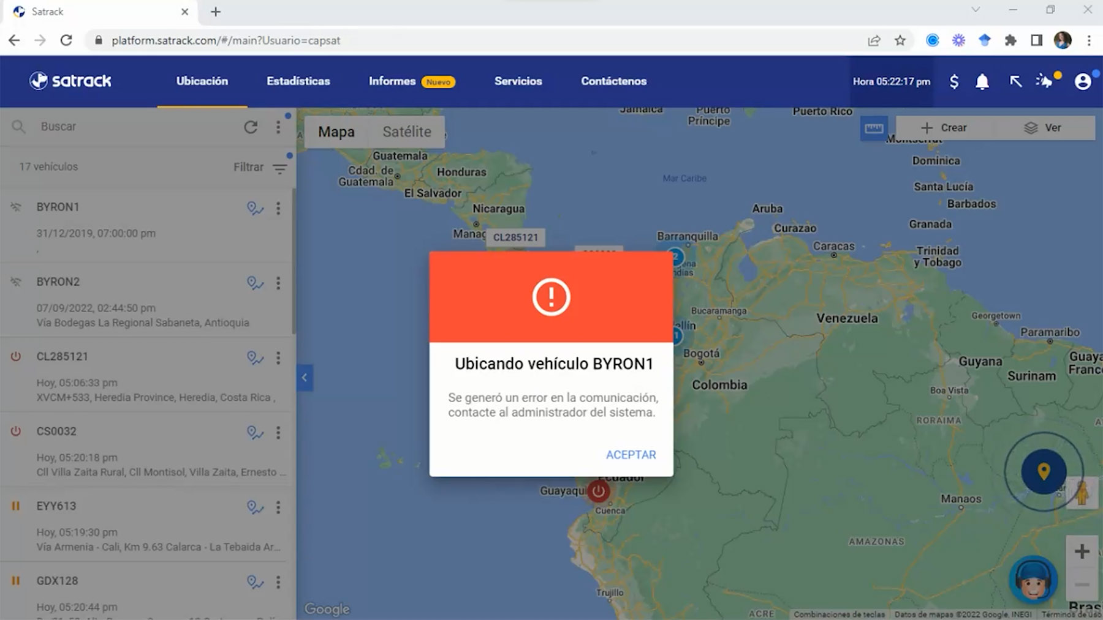Click the refresh vehicle list icon
1103x620 pixels.
[x=251, y=127]
